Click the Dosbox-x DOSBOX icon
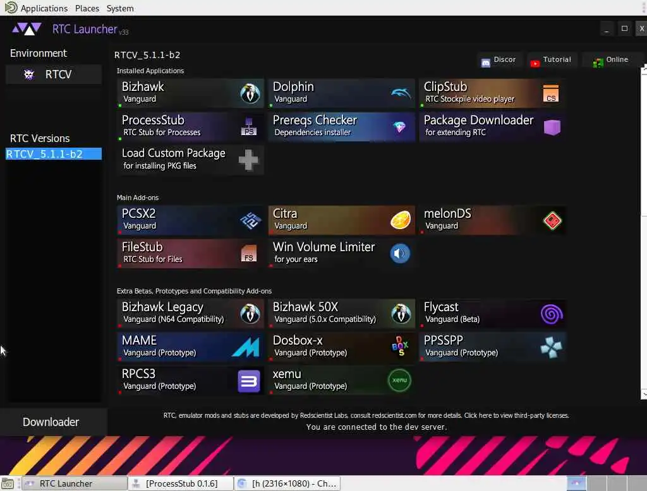647x491 pixels. (400, 346)
